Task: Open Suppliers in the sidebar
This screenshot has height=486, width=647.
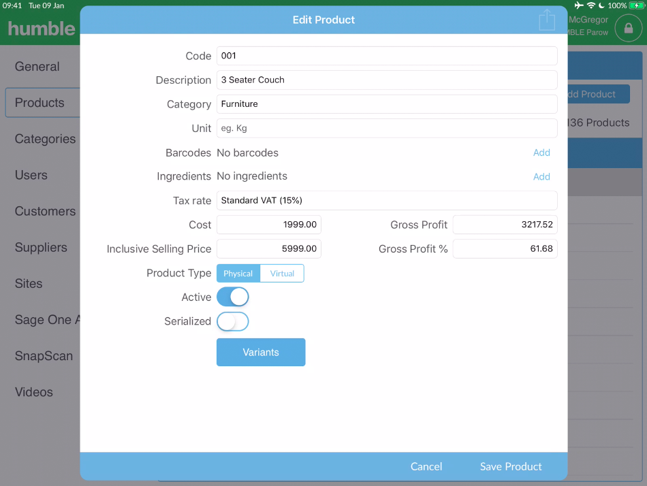Action: pyautogui.click(x=41, y=248)
